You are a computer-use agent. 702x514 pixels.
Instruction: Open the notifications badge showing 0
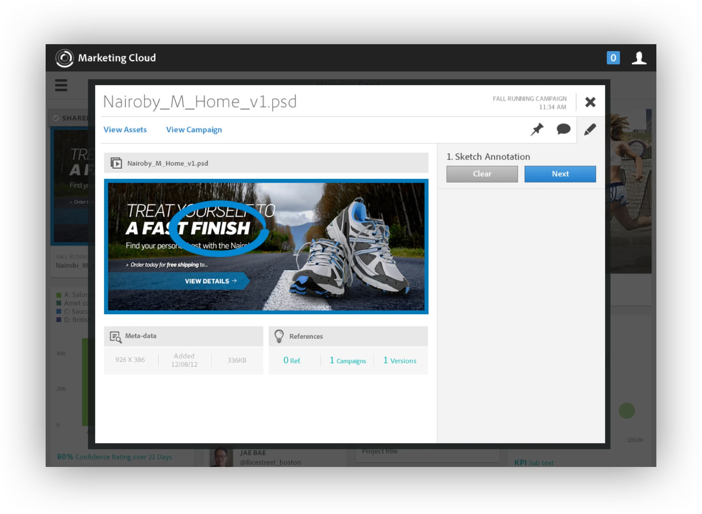[613, 58]
